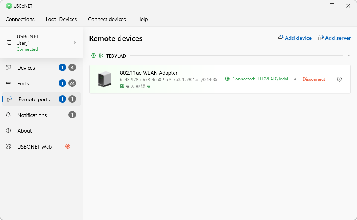Click the USBONET Web globe icon
Image resolution: width=357 pixels, height=220 pixels.
pyautogui.click(x=8, y=147)
